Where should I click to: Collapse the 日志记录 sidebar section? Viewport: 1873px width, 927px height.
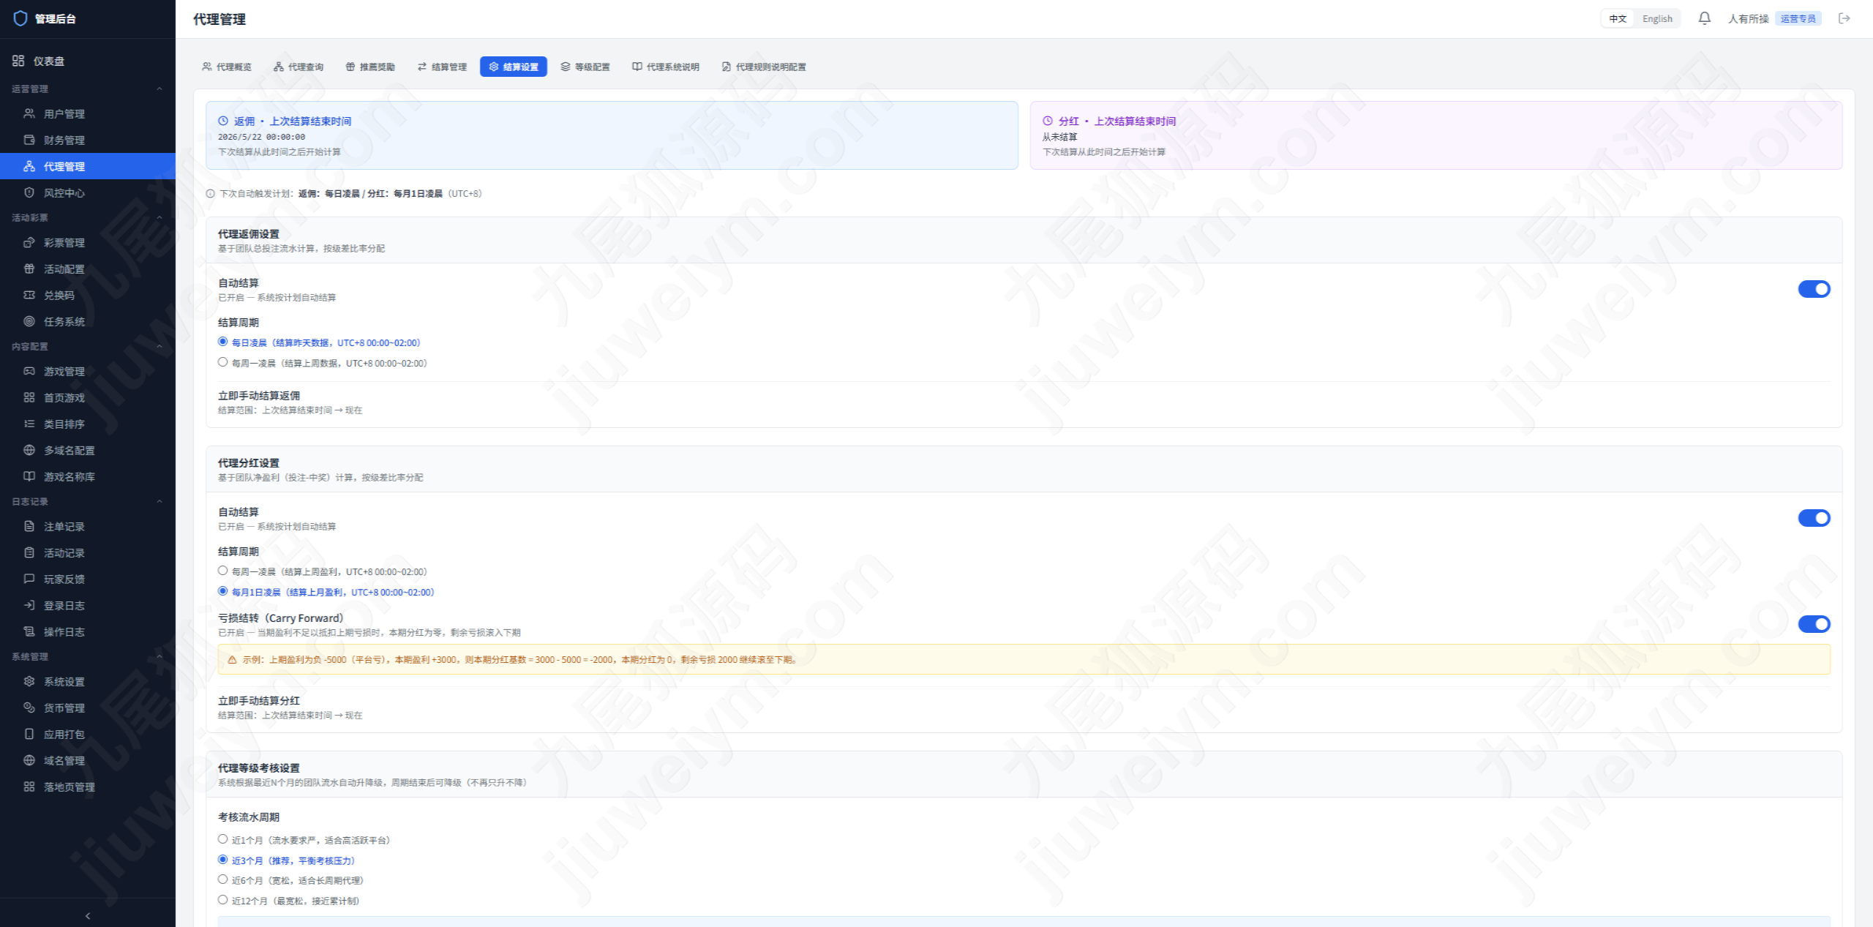coord(159,501)
